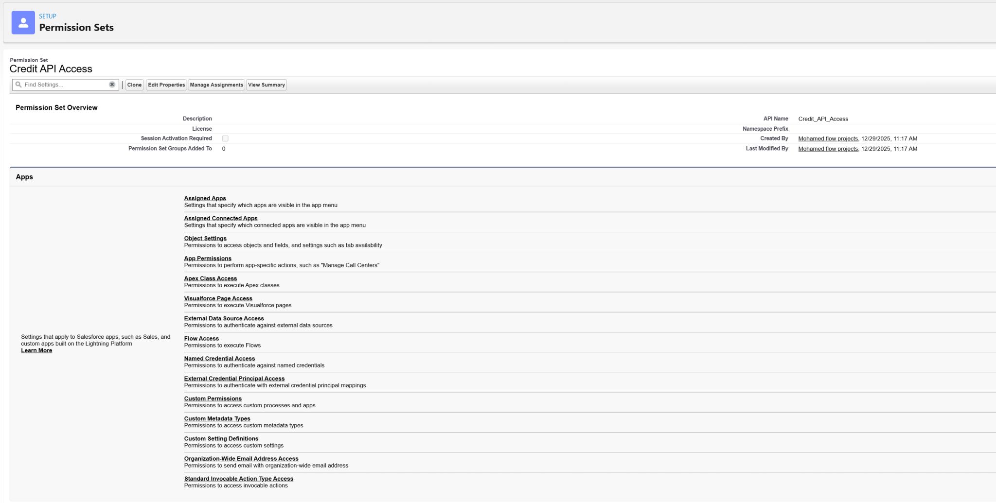The width and height of the screenshot is (996, 503).
Task: Open Standard Invocable Action Type Access
Action: (x=239, y=478)
